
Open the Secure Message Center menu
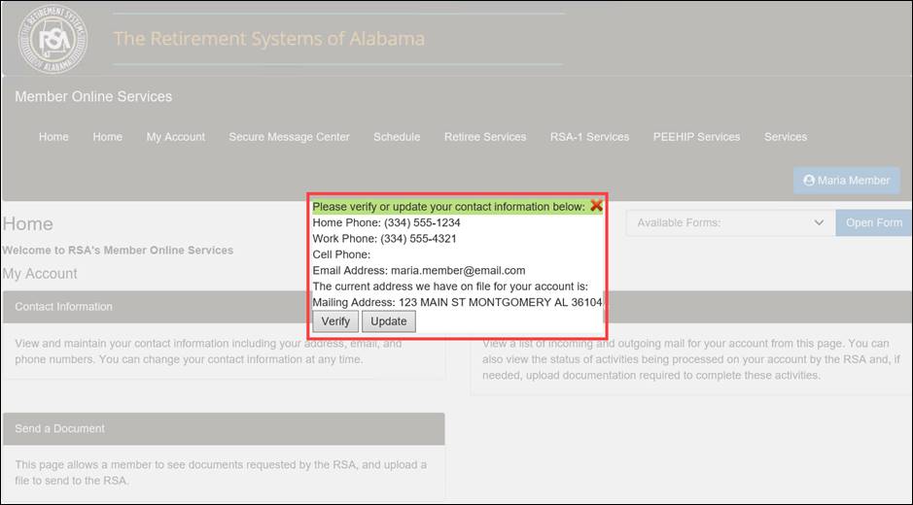tap(290, 137)
